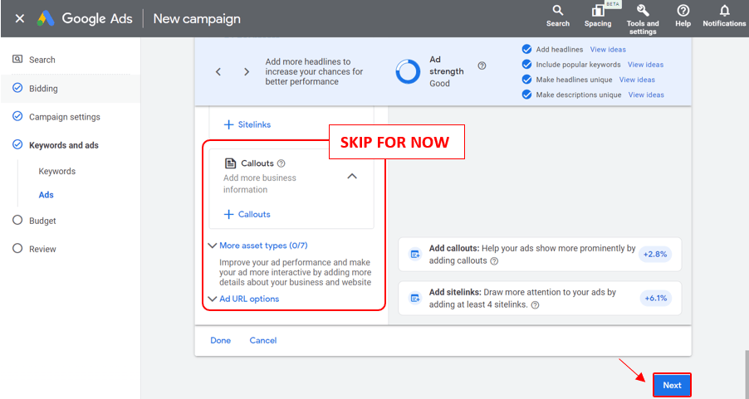Viewport: 749px width, 399px height.
Task: Open help for Add sitelinks recommendation
Action: click(535, 304)
